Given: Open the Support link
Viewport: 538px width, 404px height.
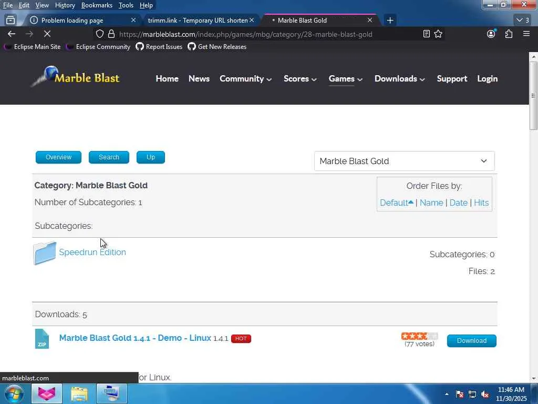Looking at the screenshot, I should point(452,79).
